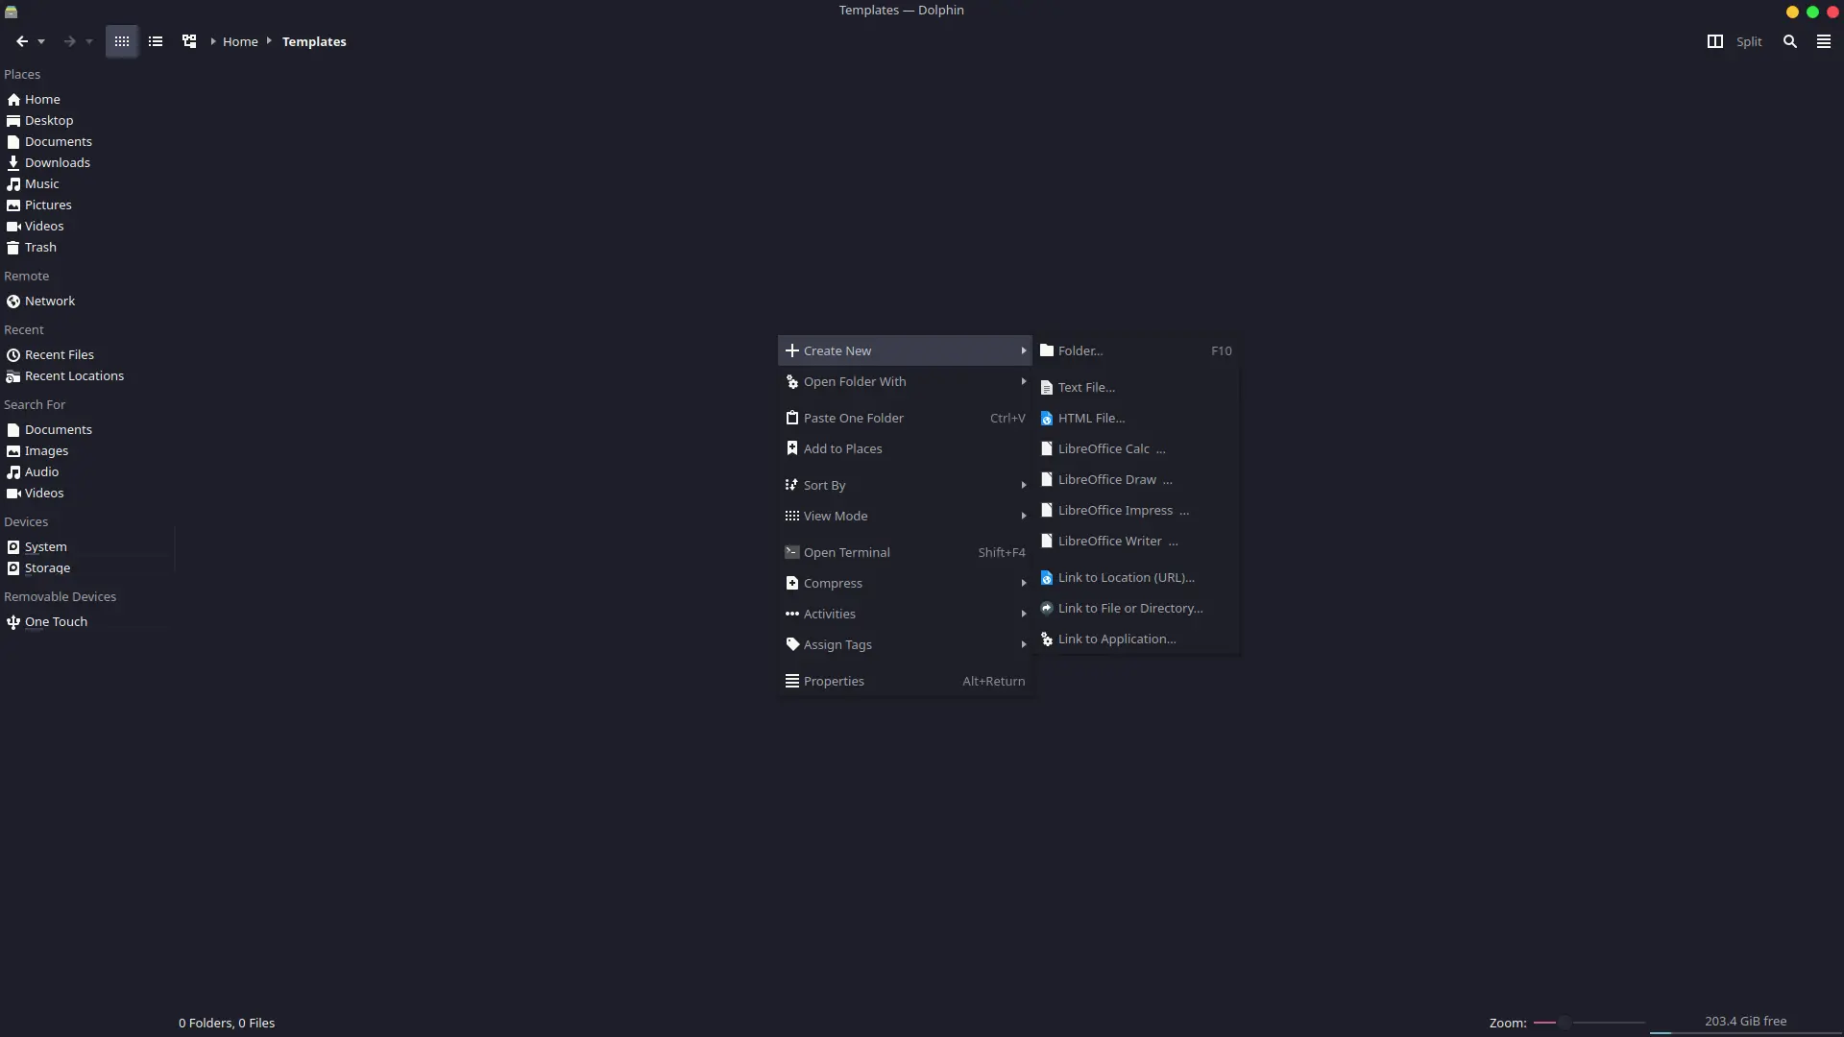This screenshot has width=1844, height=1037.
Task: Click Add to Places option
Action: (x=843, y=448)
